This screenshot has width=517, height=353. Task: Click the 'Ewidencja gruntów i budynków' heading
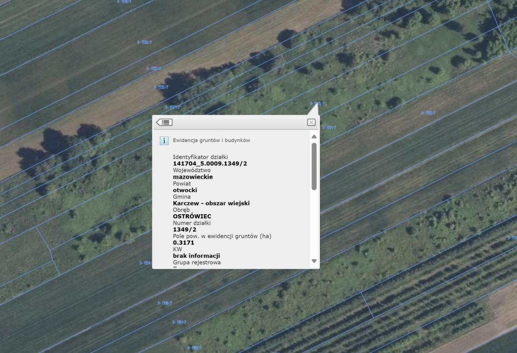(x=211, y=140)
